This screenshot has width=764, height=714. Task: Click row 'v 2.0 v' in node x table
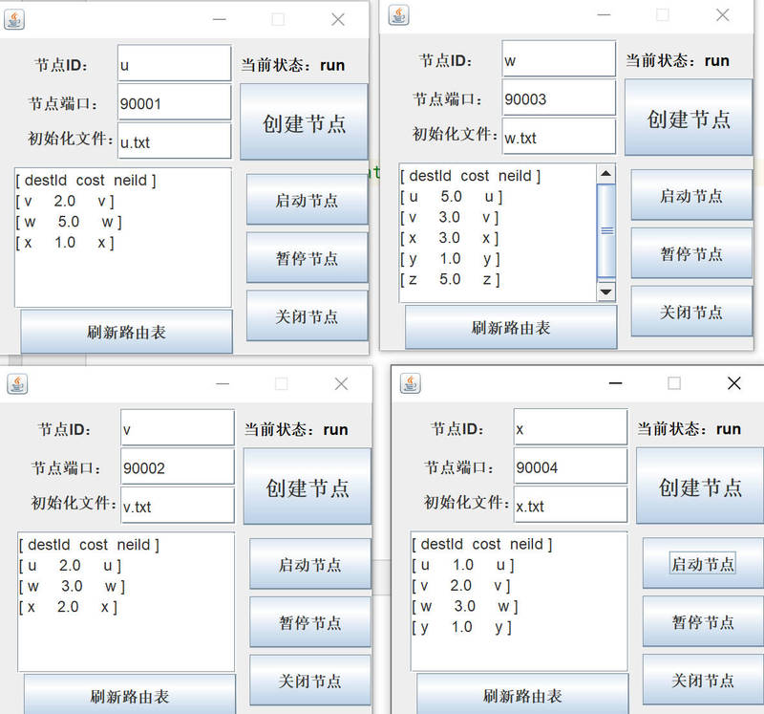pyautogui.click(x=461, y=586)
